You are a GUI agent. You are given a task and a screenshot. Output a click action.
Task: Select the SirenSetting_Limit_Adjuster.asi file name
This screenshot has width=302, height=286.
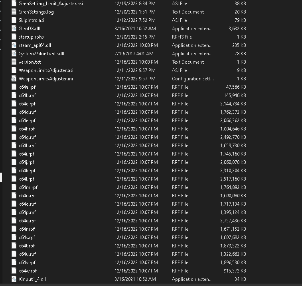click(51, 4)
